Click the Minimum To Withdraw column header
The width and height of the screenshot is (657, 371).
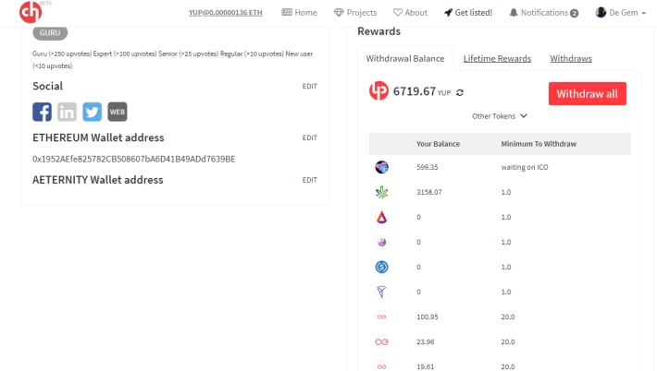pos(539,144)
